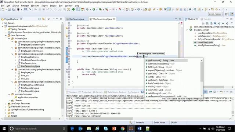Click the console horizontal scrollbar
The height and width of the screenshot is (132, 235).
[x=100, y=119]
